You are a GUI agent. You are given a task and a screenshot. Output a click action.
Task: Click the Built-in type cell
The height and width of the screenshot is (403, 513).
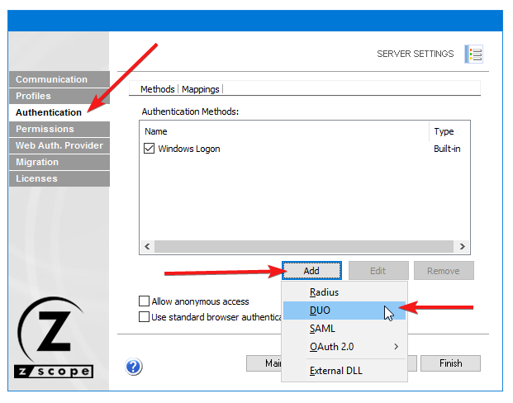pos(447,149)
